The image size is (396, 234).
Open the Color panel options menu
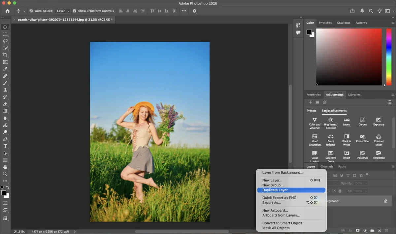click(x=393, y=23)
